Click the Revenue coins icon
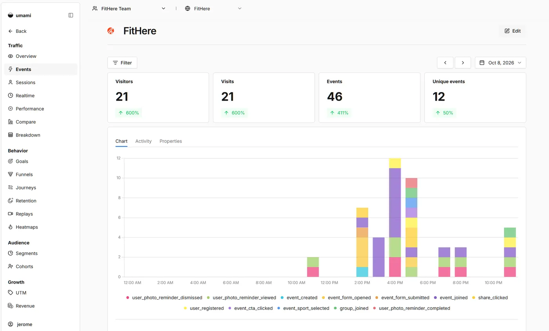This screenshot has height=331, width=549. click(11, 306)
